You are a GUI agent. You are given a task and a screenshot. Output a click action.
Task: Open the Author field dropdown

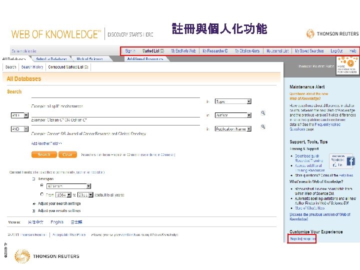(x=233, y=115)
